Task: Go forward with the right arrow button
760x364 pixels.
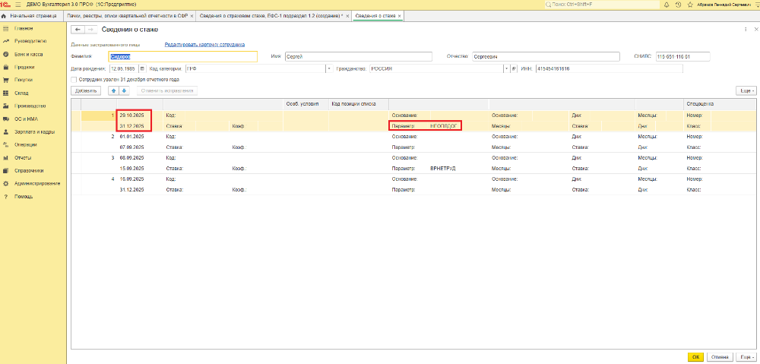Action: (x=90, y=30)
